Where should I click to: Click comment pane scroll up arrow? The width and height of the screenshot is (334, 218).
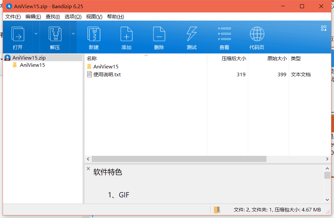[327, 169]
